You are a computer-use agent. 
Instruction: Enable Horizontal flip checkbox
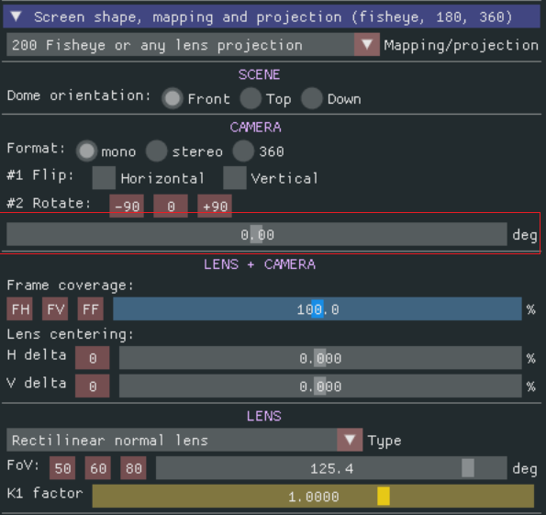pos(104,178)
